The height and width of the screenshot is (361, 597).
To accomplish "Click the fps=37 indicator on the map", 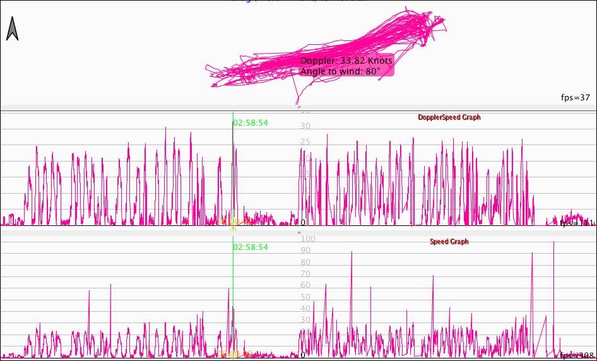I will (575, 97).
